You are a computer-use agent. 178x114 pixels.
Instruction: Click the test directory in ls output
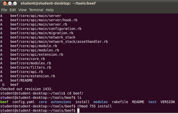[152, 102]
